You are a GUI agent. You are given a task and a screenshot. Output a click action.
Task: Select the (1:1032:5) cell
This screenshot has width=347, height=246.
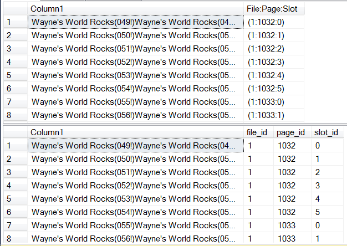(274, 89)
